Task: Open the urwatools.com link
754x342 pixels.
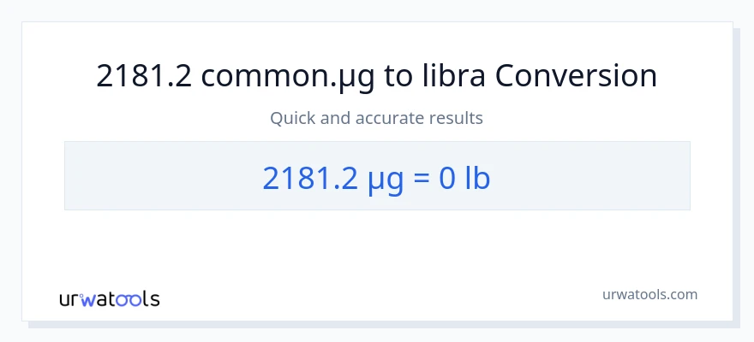Action: [650, 294]
